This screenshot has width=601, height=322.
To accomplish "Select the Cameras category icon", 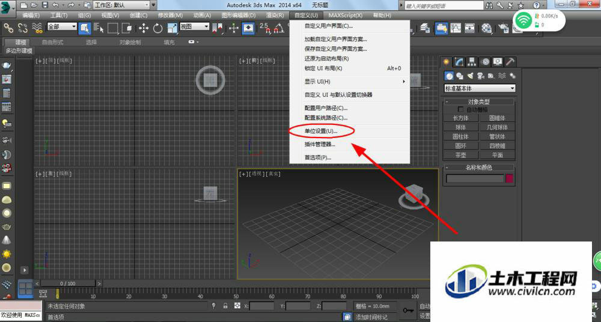I will [481, 76].
